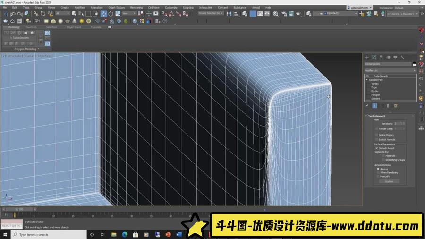Select Polygon sub-object level in stack
This screenshot has width=425, height=239.
tap(375, 95)
